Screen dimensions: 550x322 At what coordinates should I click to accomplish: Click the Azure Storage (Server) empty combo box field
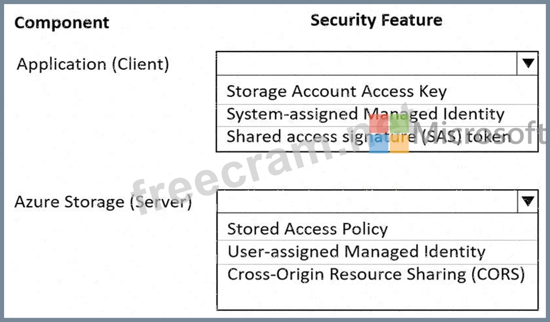(366, 201)
